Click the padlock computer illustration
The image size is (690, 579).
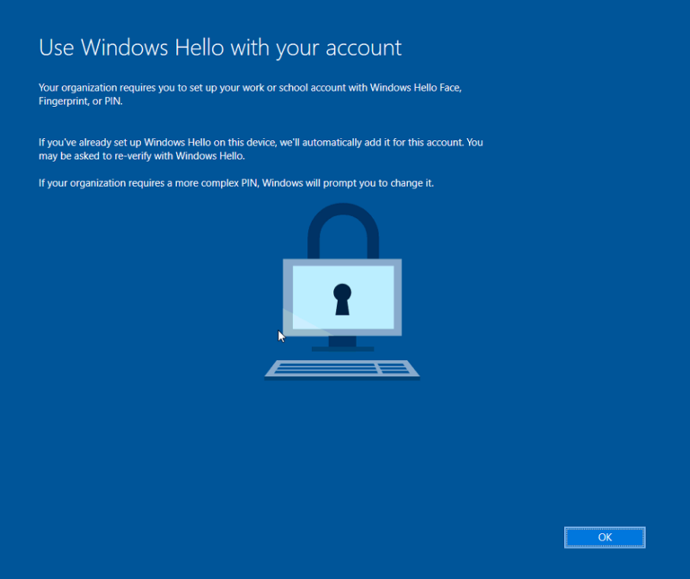click(342, 292)
